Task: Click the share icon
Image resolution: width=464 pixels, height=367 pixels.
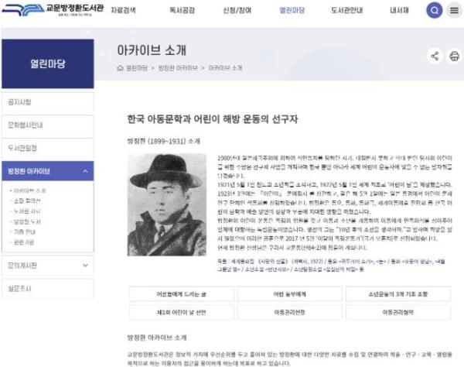Action: 435,56
